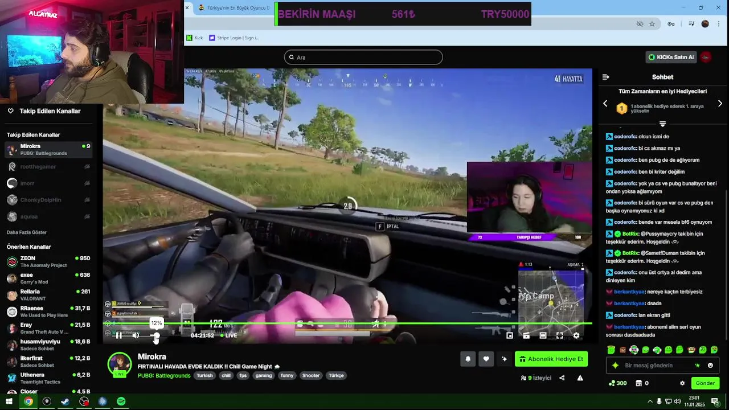Open Windows Start menu
This screenshot has width=729, height=410.
[x=9, y=401]
